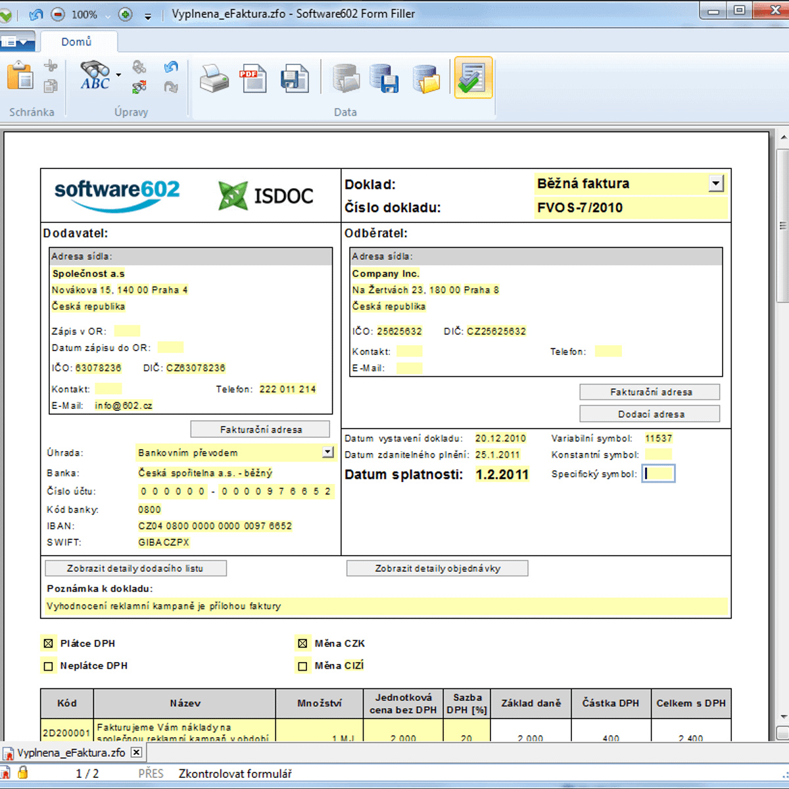Open the Běžná faktura document type dropdown
The width and height of the screenshot is (789, 789).
pyautogui.click(x=716, y=183)
